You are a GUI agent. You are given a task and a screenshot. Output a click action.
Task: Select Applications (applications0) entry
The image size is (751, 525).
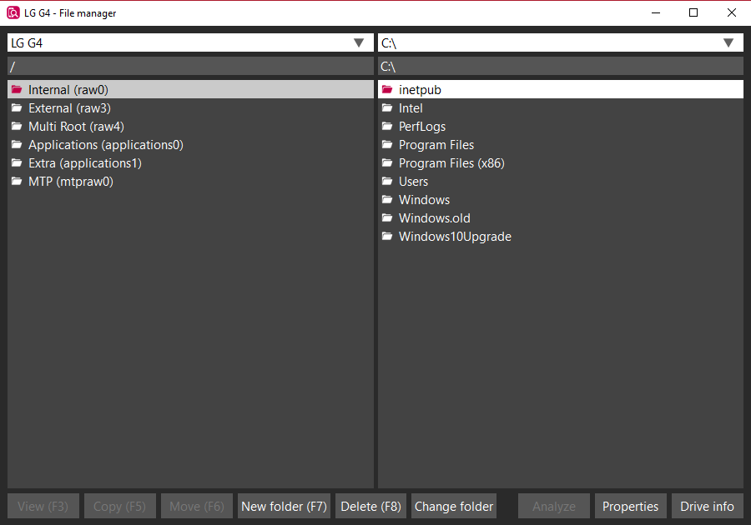(x=105, y=145)
